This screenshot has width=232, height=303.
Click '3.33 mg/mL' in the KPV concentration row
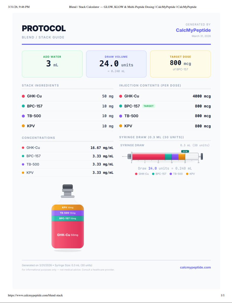[103, 173]
